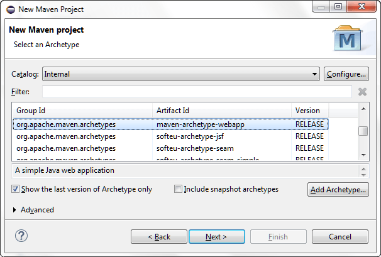Click the archetype list scrollbar thumb
Viewport: 381px width, 257px height.
tap(363, 131)
